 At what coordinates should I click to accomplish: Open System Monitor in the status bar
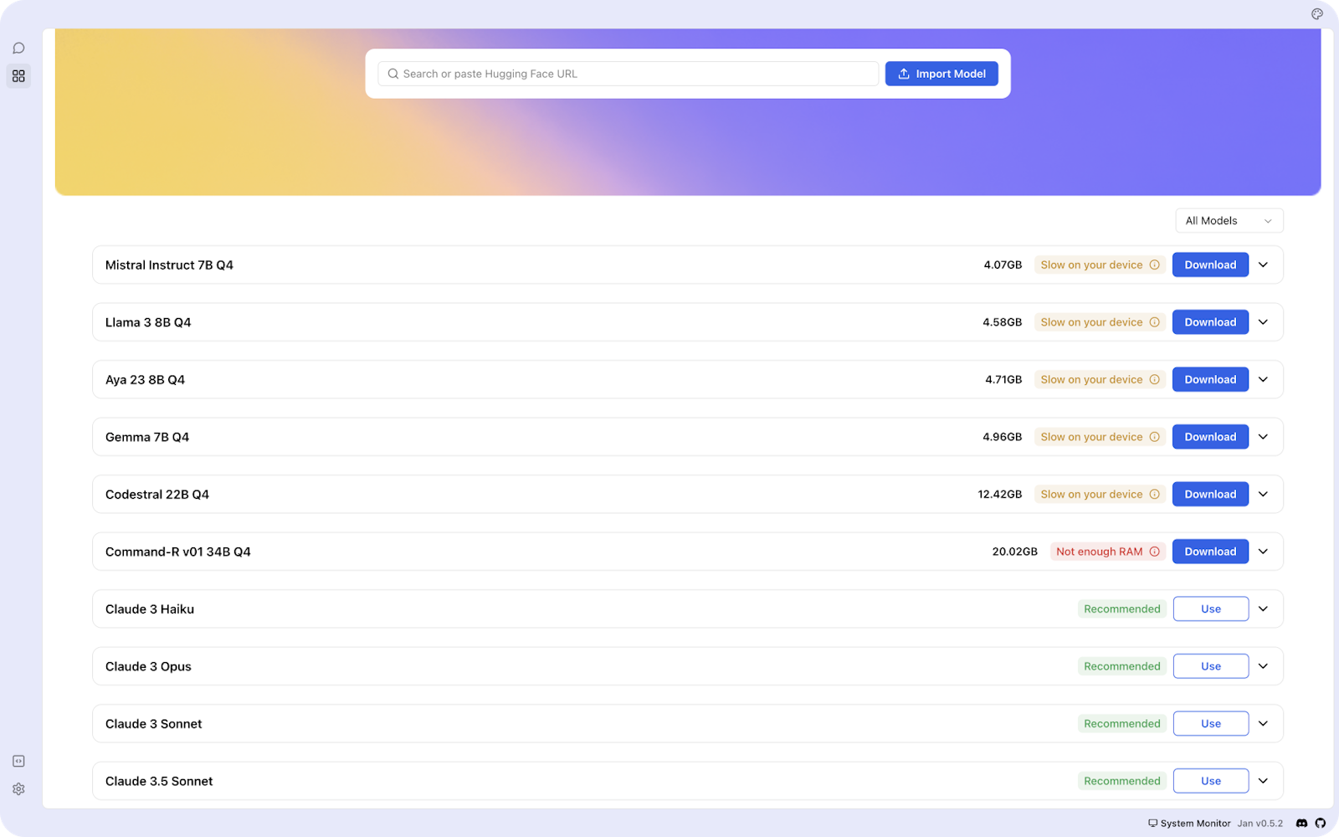point(1189,824)
